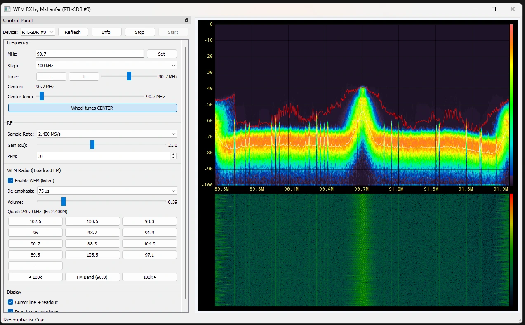
Task: Increase PPM with the up arrow
Action: click(x=173, y=155)
